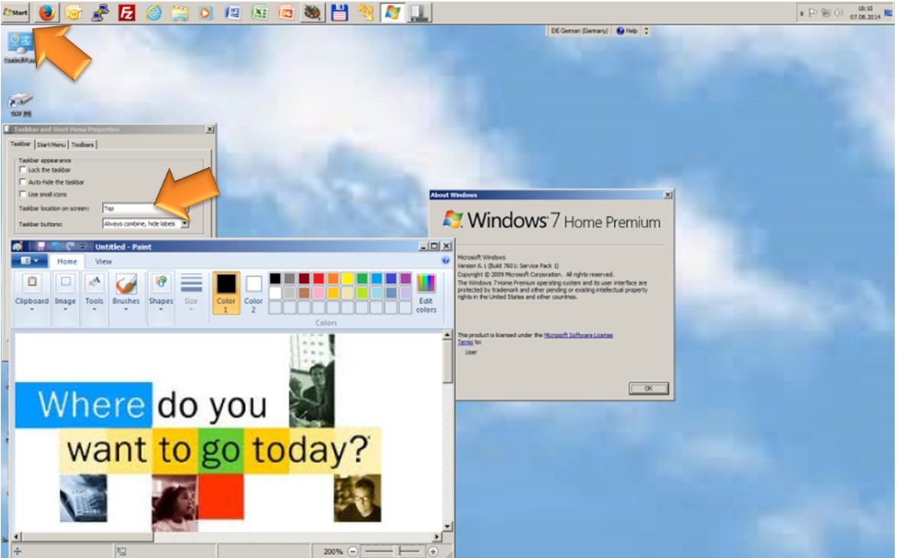Toggle Lock the taskbar checkbox
Screen dimensions: 897x558
click(x=23, y=170)
